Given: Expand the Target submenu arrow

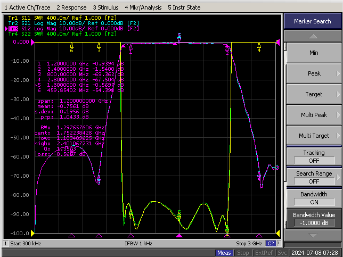Looking at the screenshot, I should 338,94.
